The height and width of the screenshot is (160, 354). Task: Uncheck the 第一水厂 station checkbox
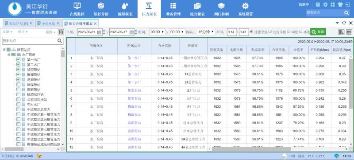(x=19, y=60)
